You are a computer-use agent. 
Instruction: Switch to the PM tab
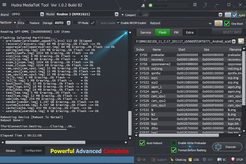pyautogui.click(x=176, y=32)
